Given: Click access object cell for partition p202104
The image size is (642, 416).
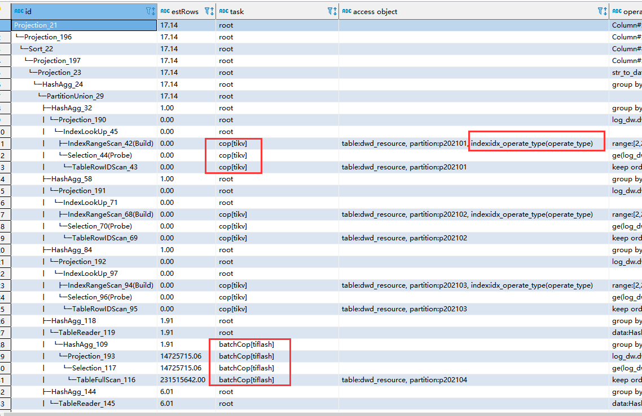Looking at the screenshot, I should click(x=404, y=380).
